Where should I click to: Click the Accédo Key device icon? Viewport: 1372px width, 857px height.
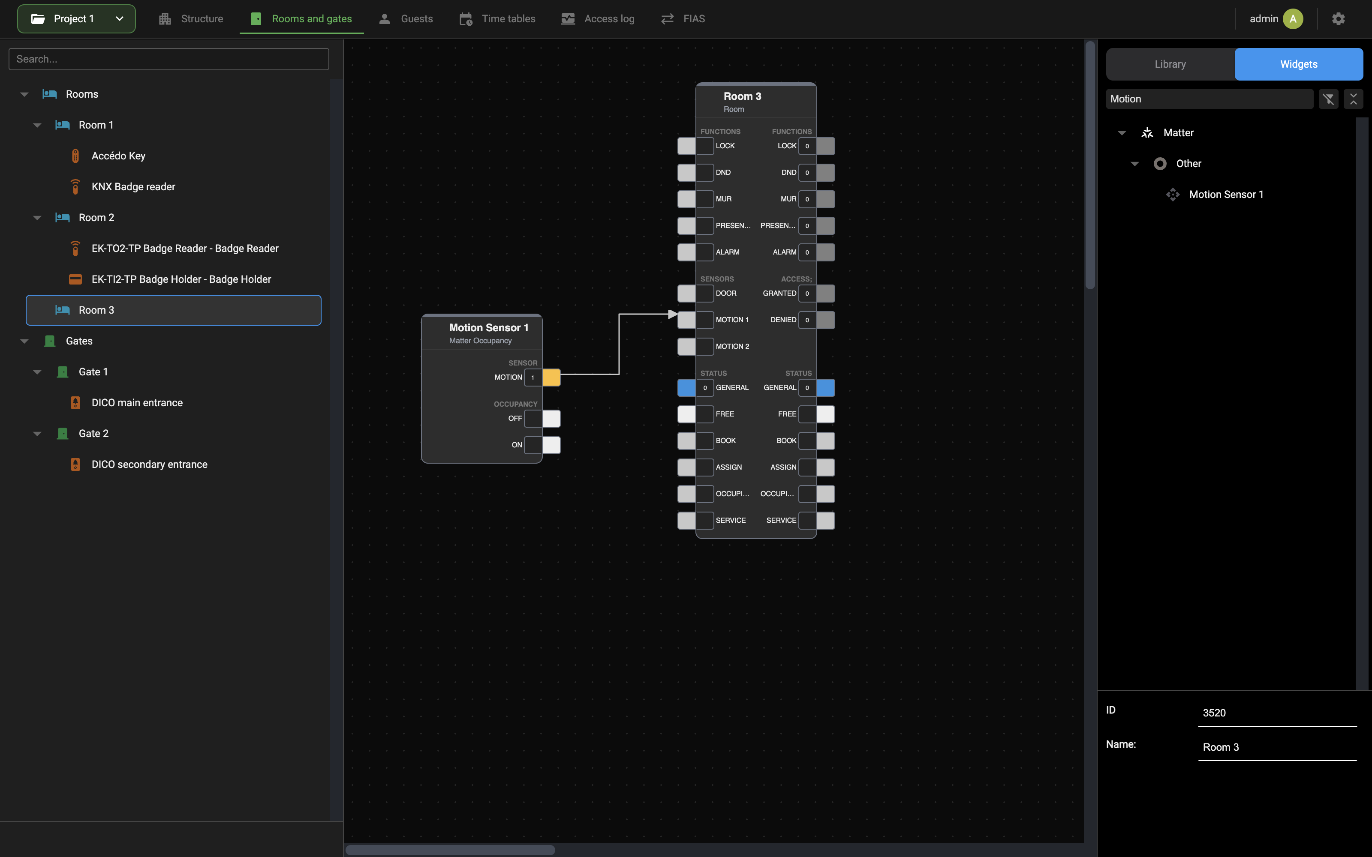tap(75, 156)
